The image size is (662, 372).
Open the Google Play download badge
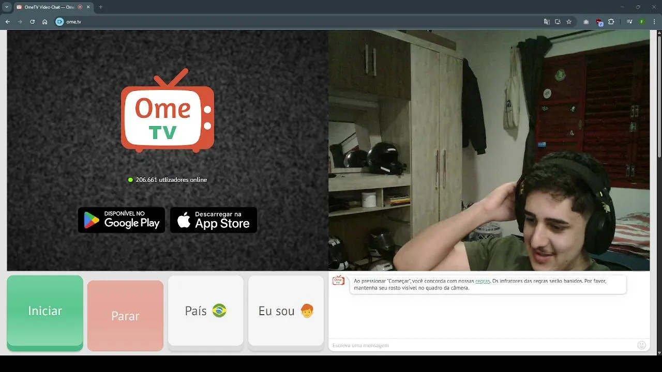122,220
